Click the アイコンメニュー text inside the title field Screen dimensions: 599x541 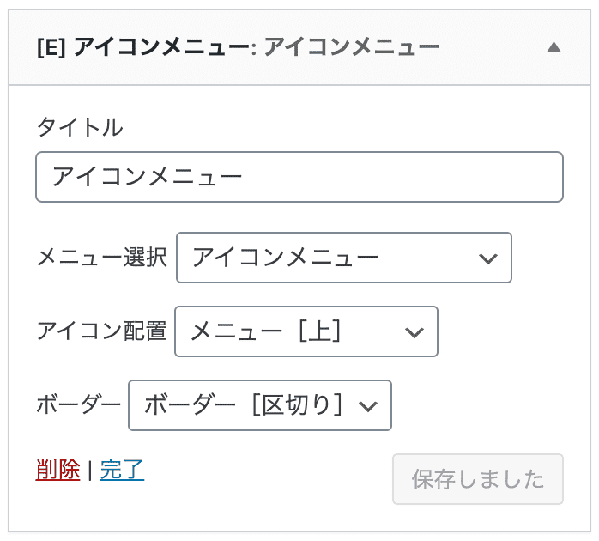pos(147,177)
